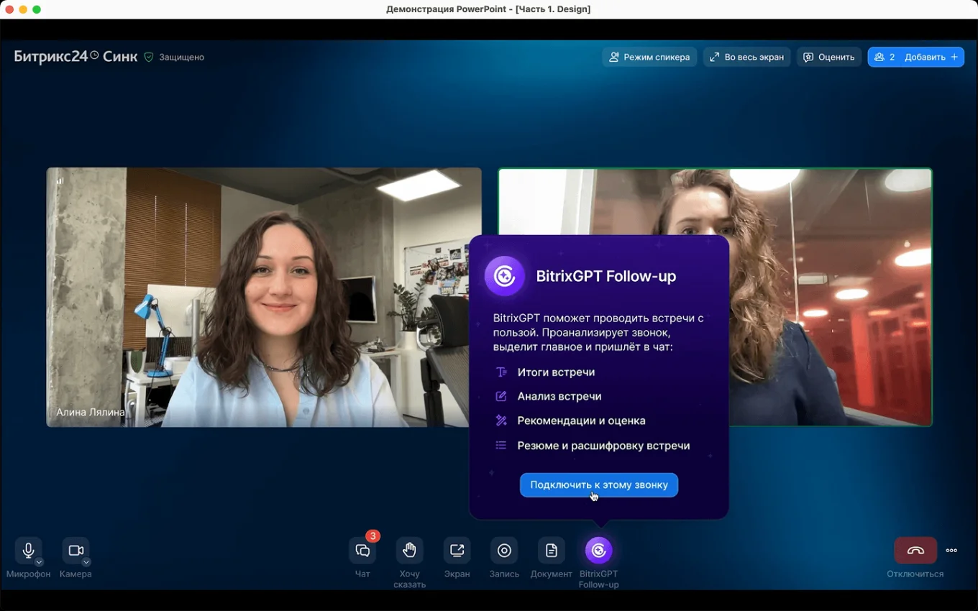Click the Защищено shield icon
This screenshot has height=611, width=978.
tap(149, 58)
